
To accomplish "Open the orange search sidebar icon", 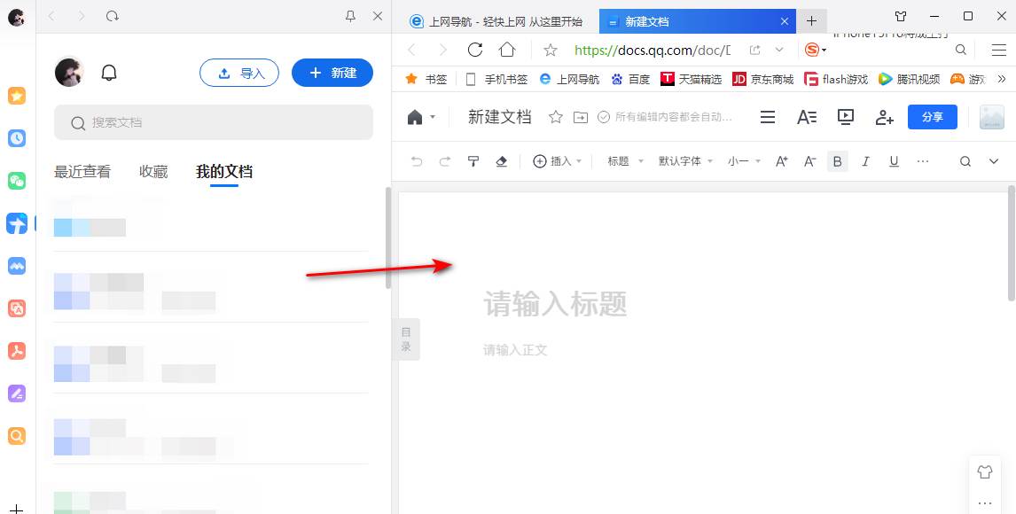I will [17, 436].
